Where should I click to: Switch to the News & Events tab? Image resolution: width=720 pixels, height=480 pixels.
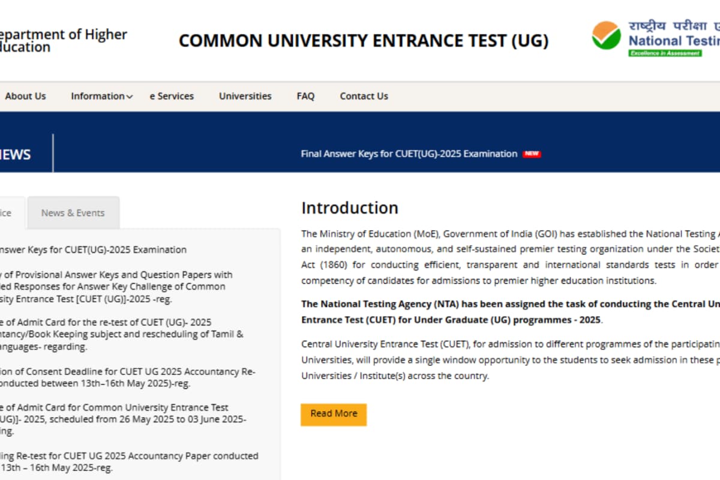click(x=73, y=213)
